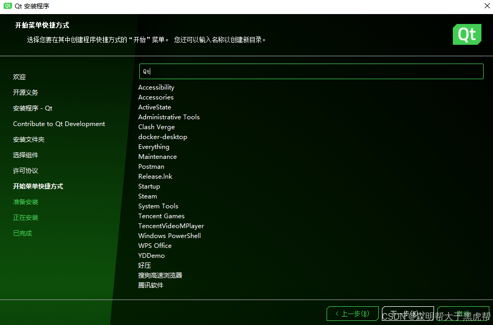
Task: Click the Qt icon in the title bar
Action: 7,6
